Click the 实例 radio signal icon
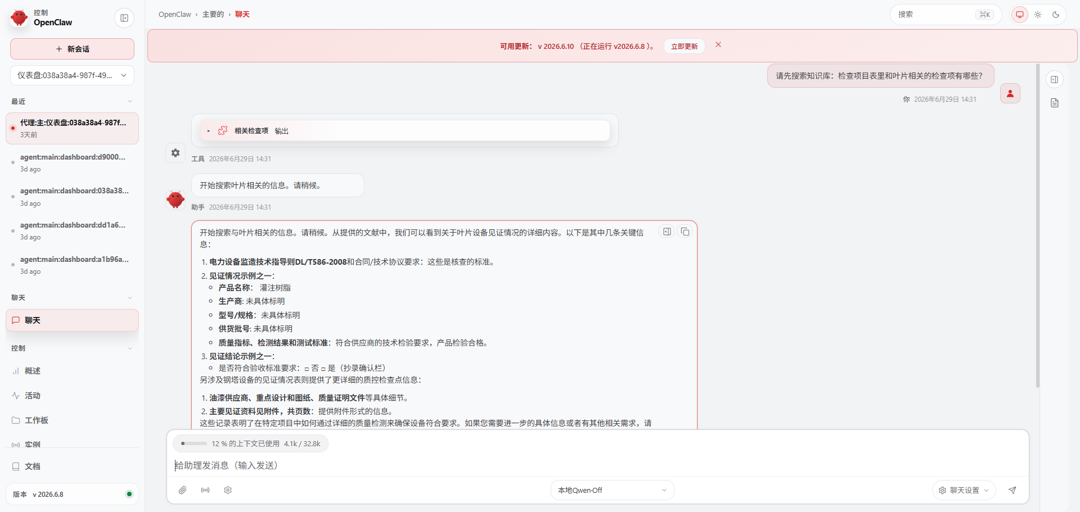Viewport: 1080px width, 512px height. pyautogui.click(x=16, y=445)
